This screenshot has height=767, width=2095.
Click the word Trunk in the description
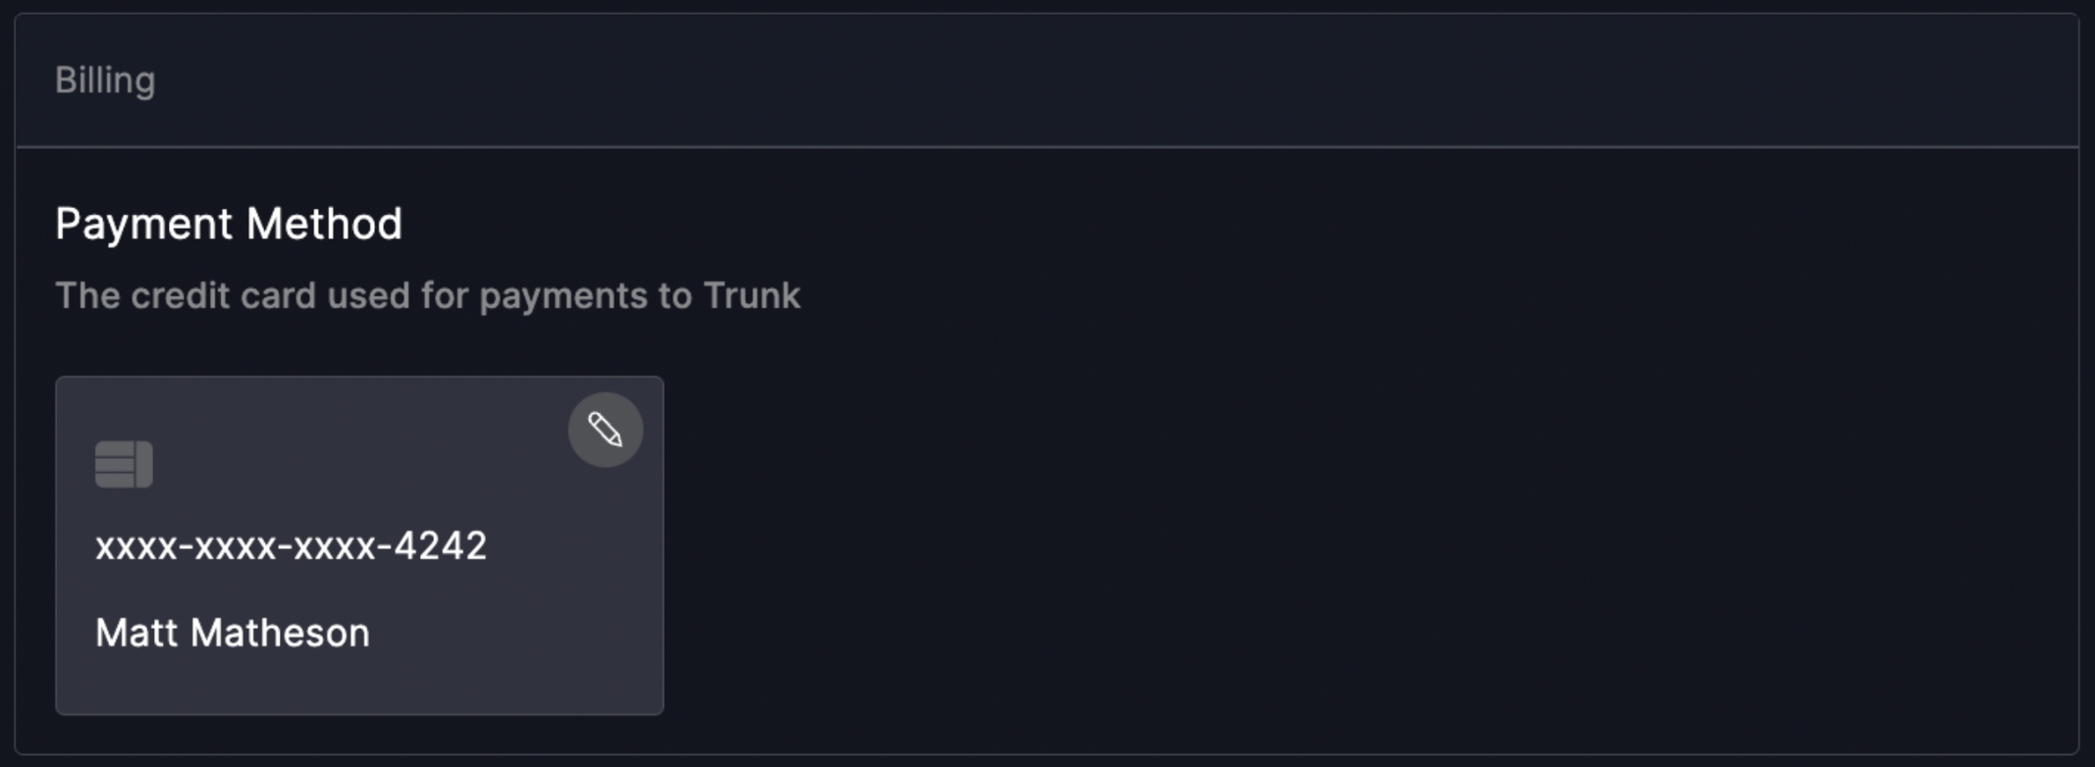(x=752, y=295)
